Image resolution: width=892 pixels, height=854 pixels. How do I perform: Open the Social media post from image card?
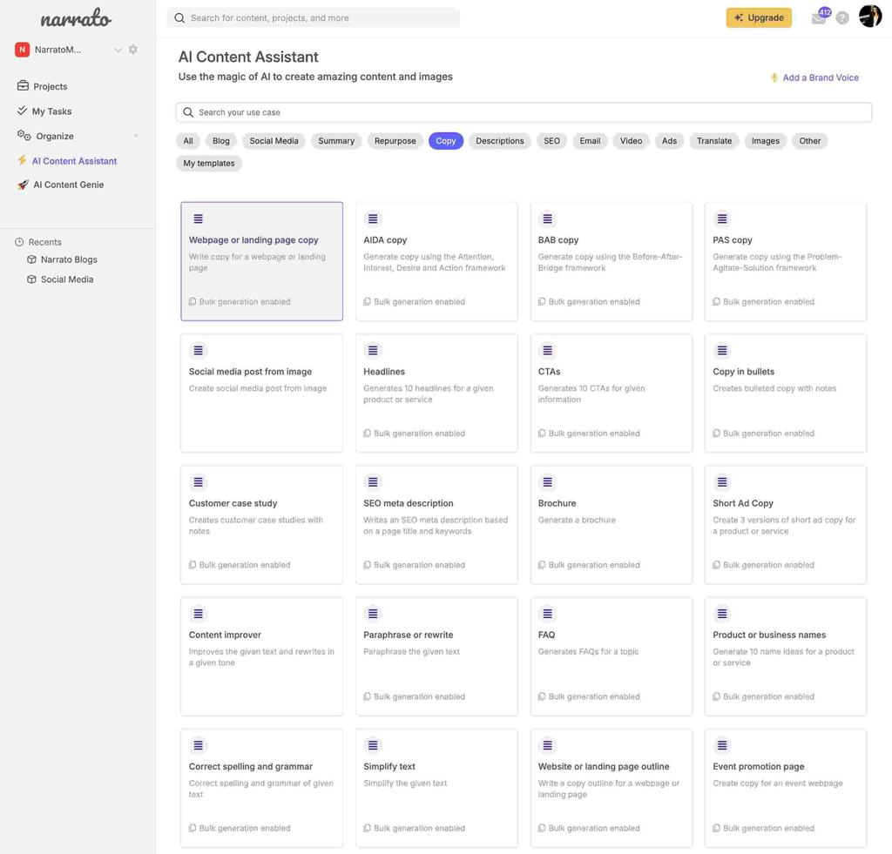pyautogui.click(x=261, y=393)
